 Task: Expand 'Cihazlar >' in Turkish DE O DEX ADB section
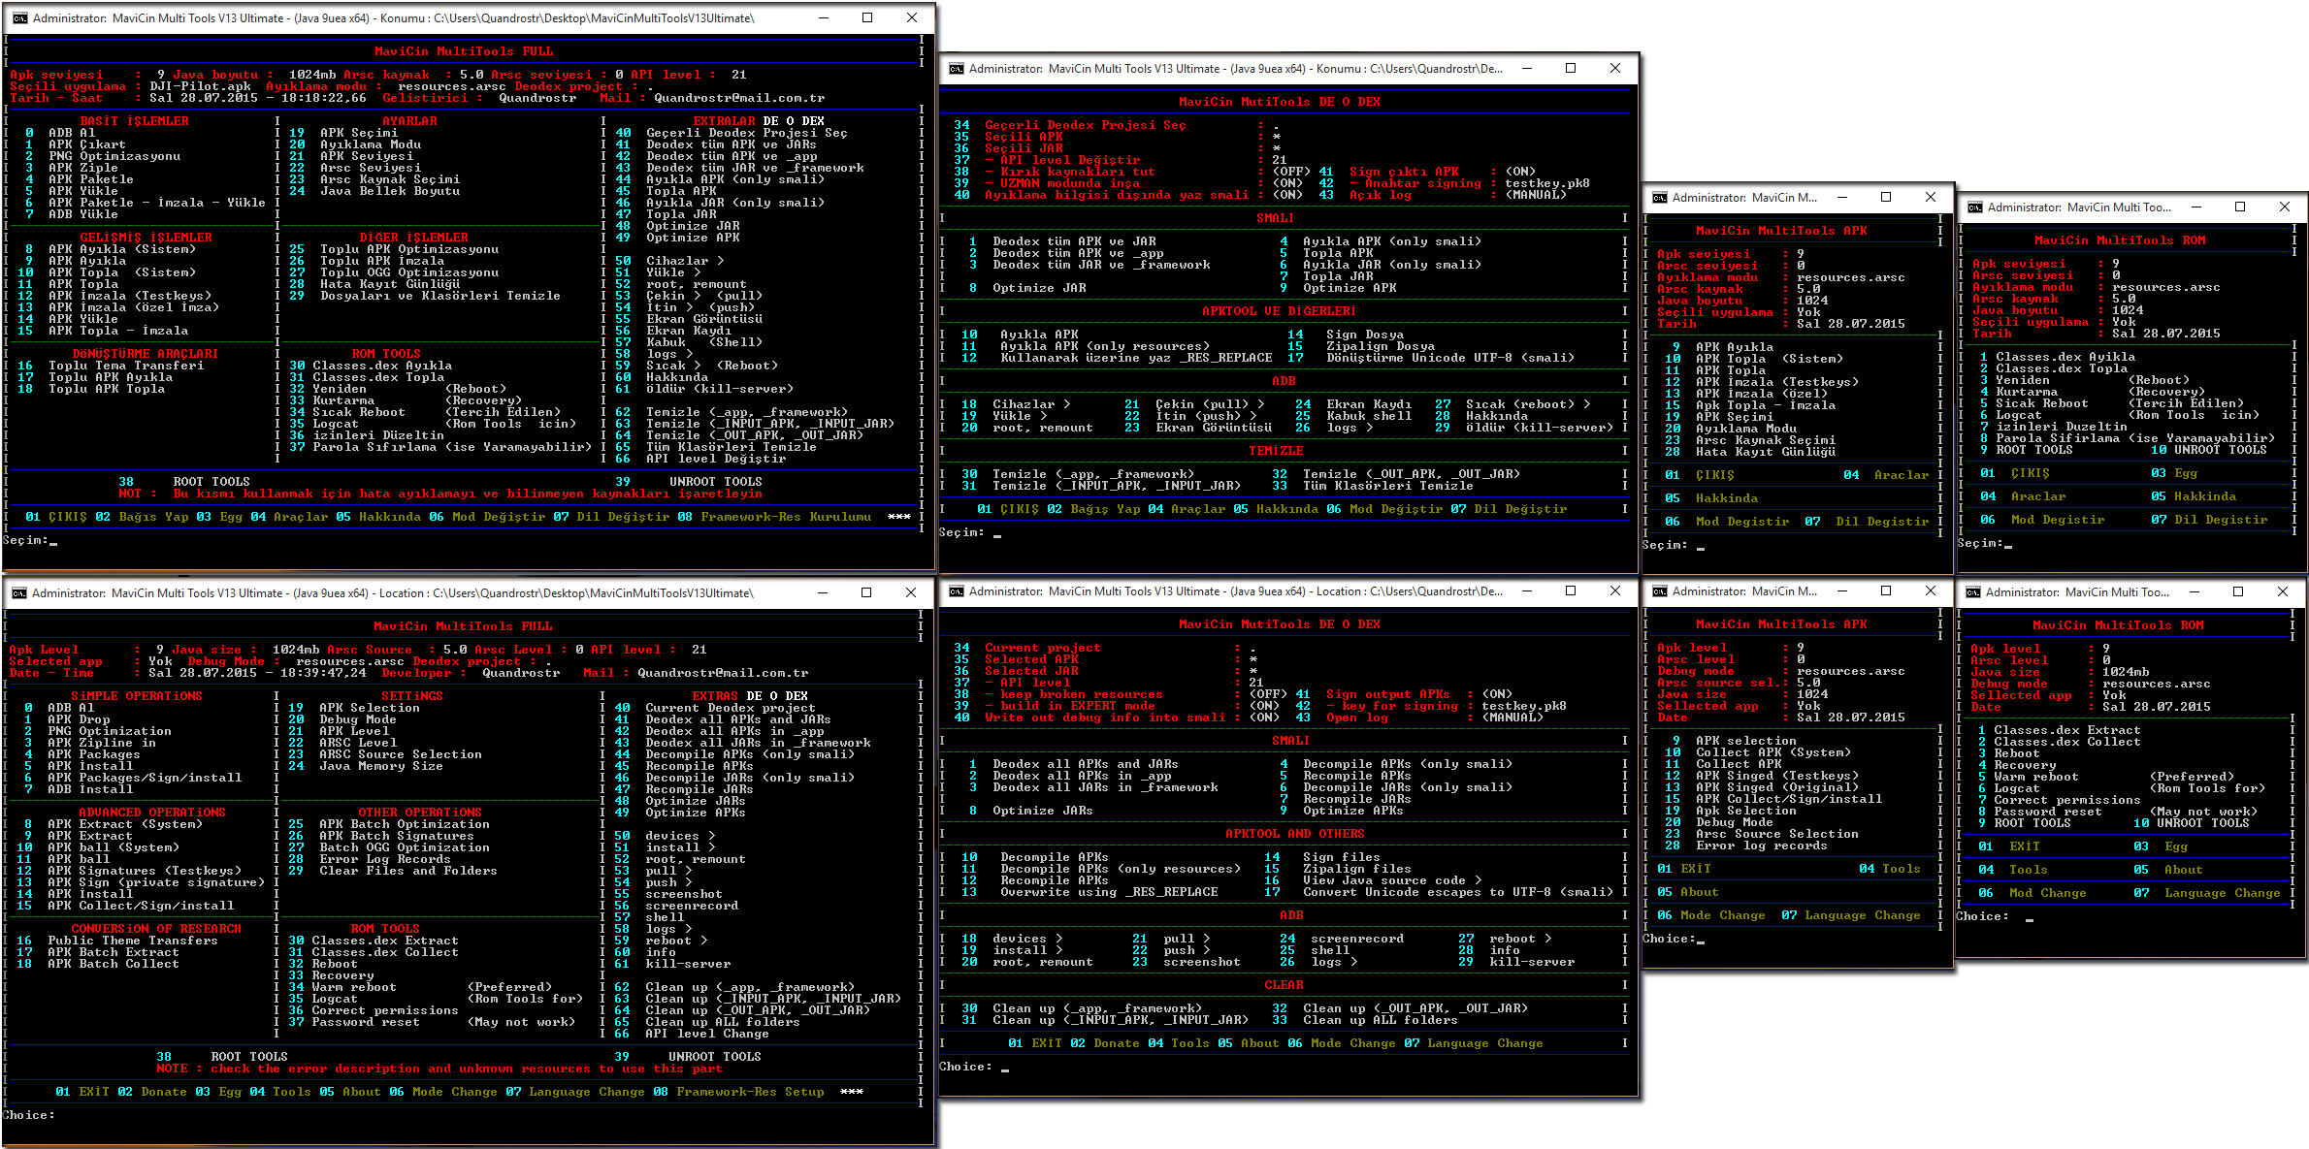point(1030,404)
